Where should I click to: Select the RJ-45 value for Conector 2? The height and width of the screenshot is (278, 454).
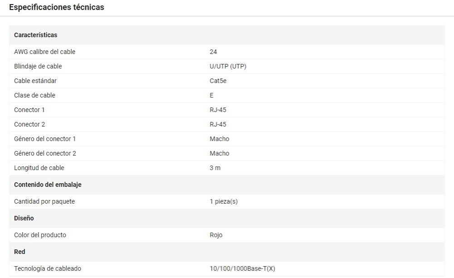click(x=218, y=124)
